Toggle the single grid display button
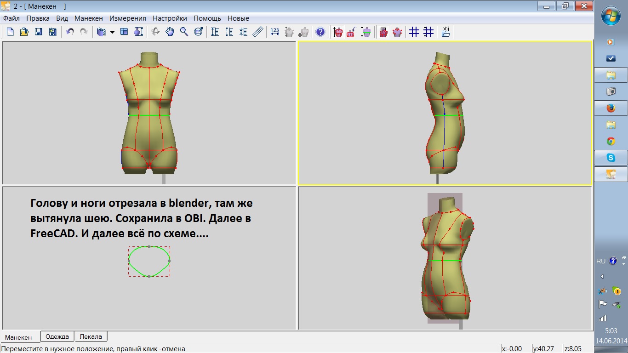Screen dimensions: 628x353 click(x=414, y=32)
